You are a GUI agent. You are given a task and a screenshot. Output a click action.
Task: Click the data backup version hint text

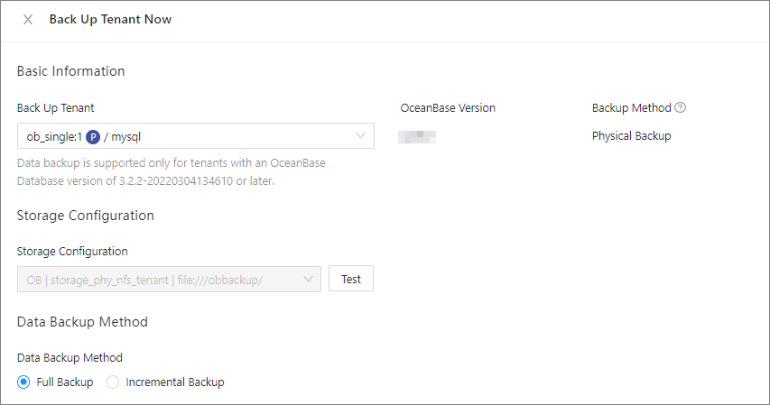(x=171, y=172)
